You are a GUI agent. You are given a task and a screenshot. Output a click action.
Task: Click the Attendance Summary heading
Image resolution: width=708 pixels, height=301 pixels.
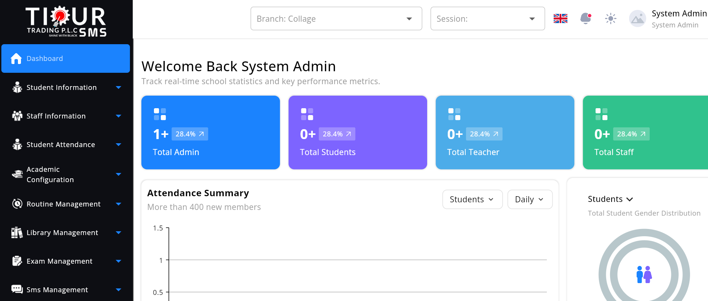pyautogui.click(x=198, y=193)
